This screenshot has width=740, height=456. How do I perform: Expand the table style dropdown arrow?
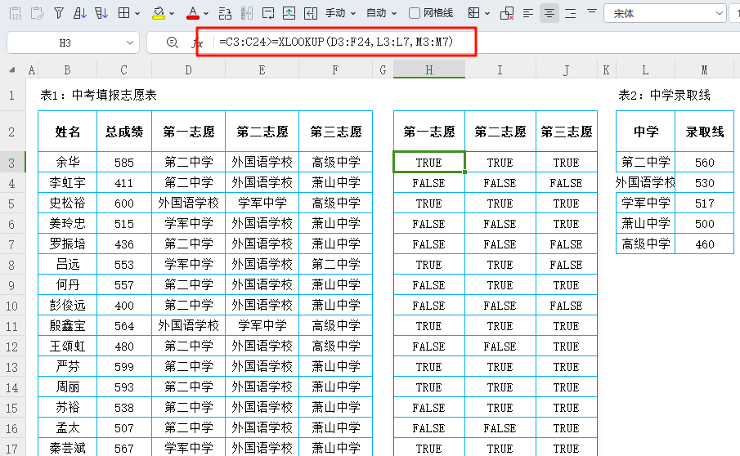pyautogui.click(x=487, y=13)
